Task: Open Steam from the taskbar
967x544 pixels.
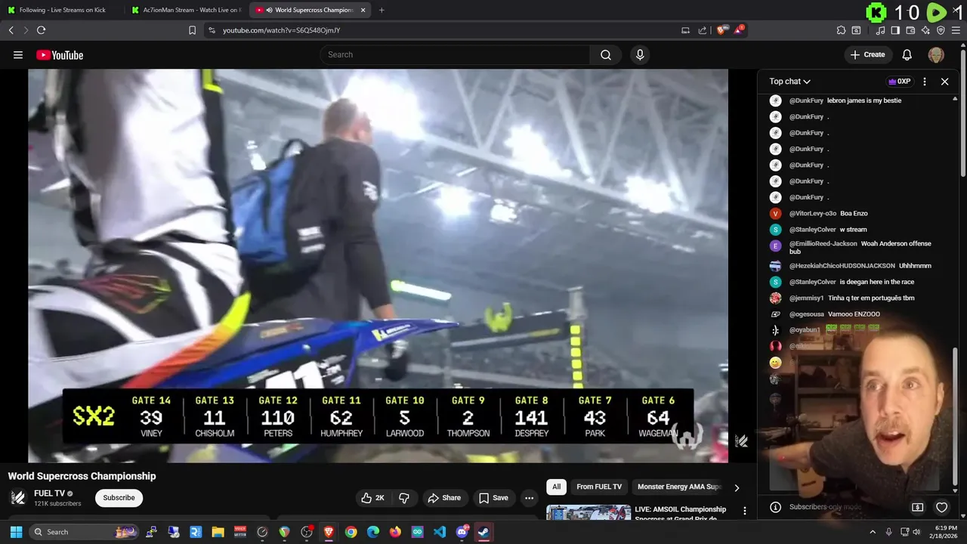Action: pos(483,532)
